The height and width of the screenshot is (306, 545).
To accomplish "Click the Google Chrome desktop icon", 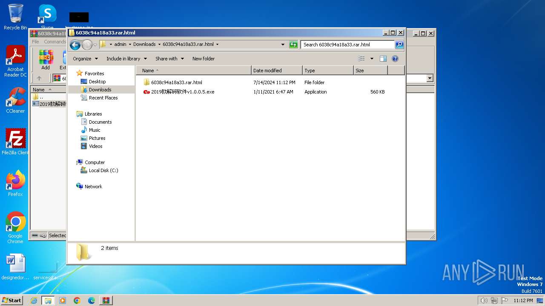I will 15,228.
